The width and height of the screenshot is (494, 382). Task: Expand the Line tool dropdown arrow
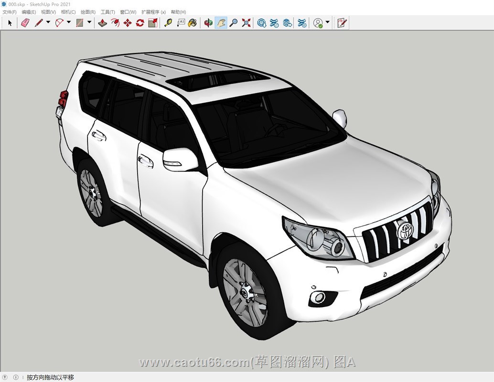[x=48, y=22]
